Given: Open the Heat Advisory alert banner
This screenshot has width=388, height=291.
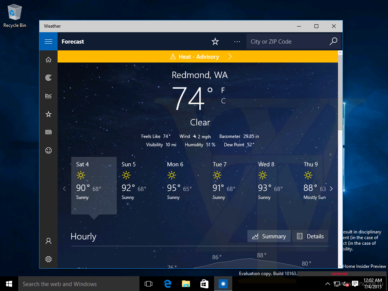Looking at the screenshot, I should [198, 57].
